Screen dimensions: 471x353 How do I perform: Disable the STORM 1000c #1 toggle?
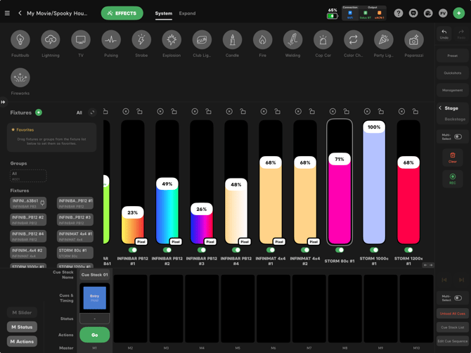click(374, 250)
